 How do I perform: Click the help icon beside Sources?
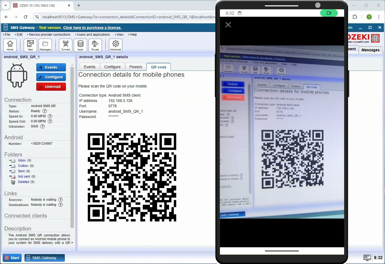click(x=60, y=200)
